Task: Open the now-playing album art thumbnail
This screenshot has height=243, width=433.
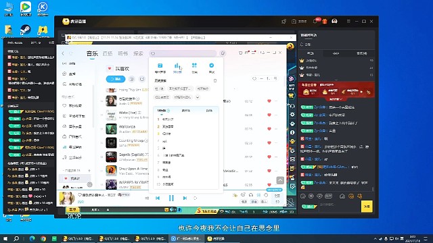Action: pos(67,198)
